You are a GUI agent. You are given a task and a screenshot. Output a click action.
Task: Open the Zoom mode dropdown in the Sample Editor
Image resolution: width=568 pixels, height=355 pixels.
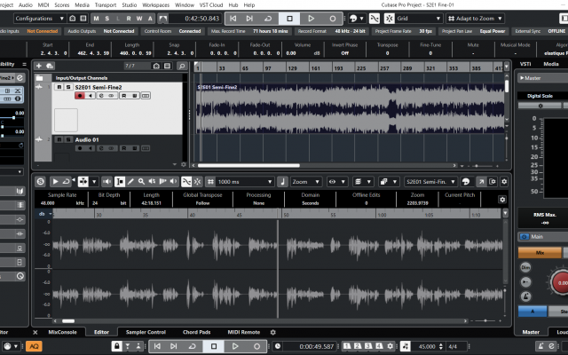305,181
